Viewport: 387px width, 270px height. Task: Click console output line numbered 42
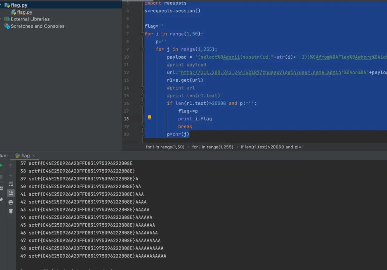coord(83,202)
